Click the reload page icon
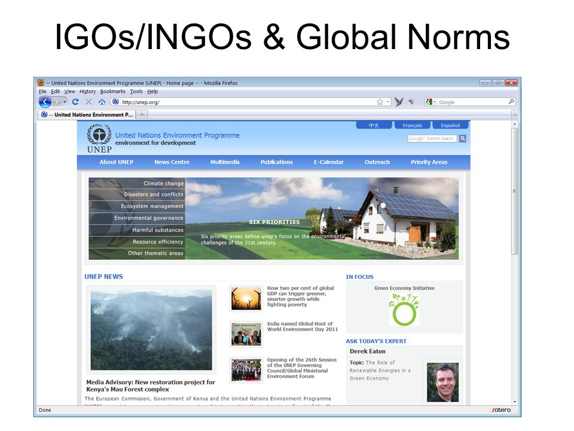 (x=75, y=102)
